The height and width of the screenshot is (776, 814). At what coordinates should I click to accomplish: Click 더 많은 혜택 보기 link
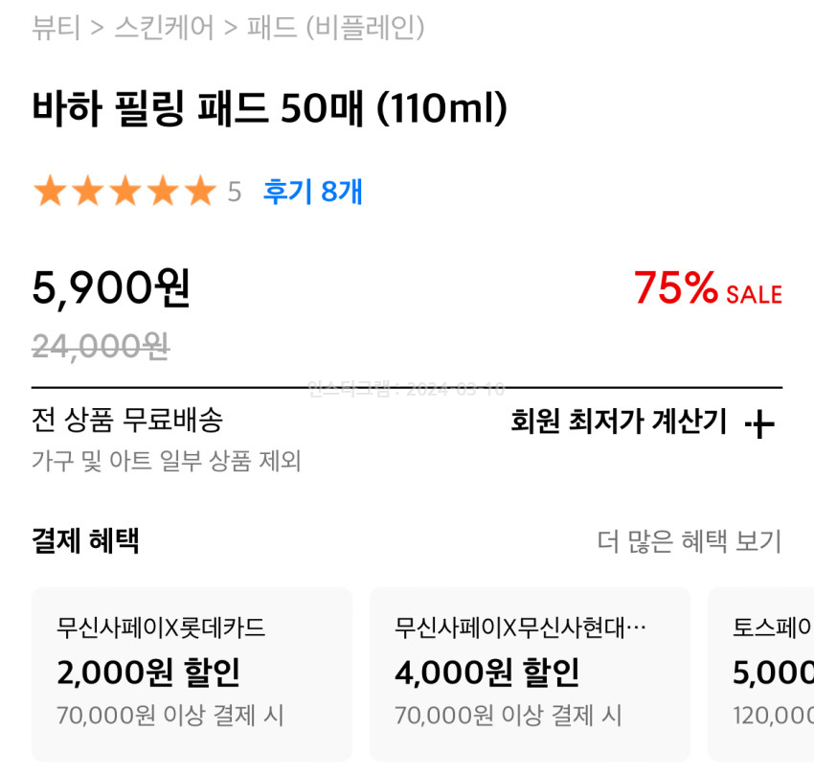[690, 541]
